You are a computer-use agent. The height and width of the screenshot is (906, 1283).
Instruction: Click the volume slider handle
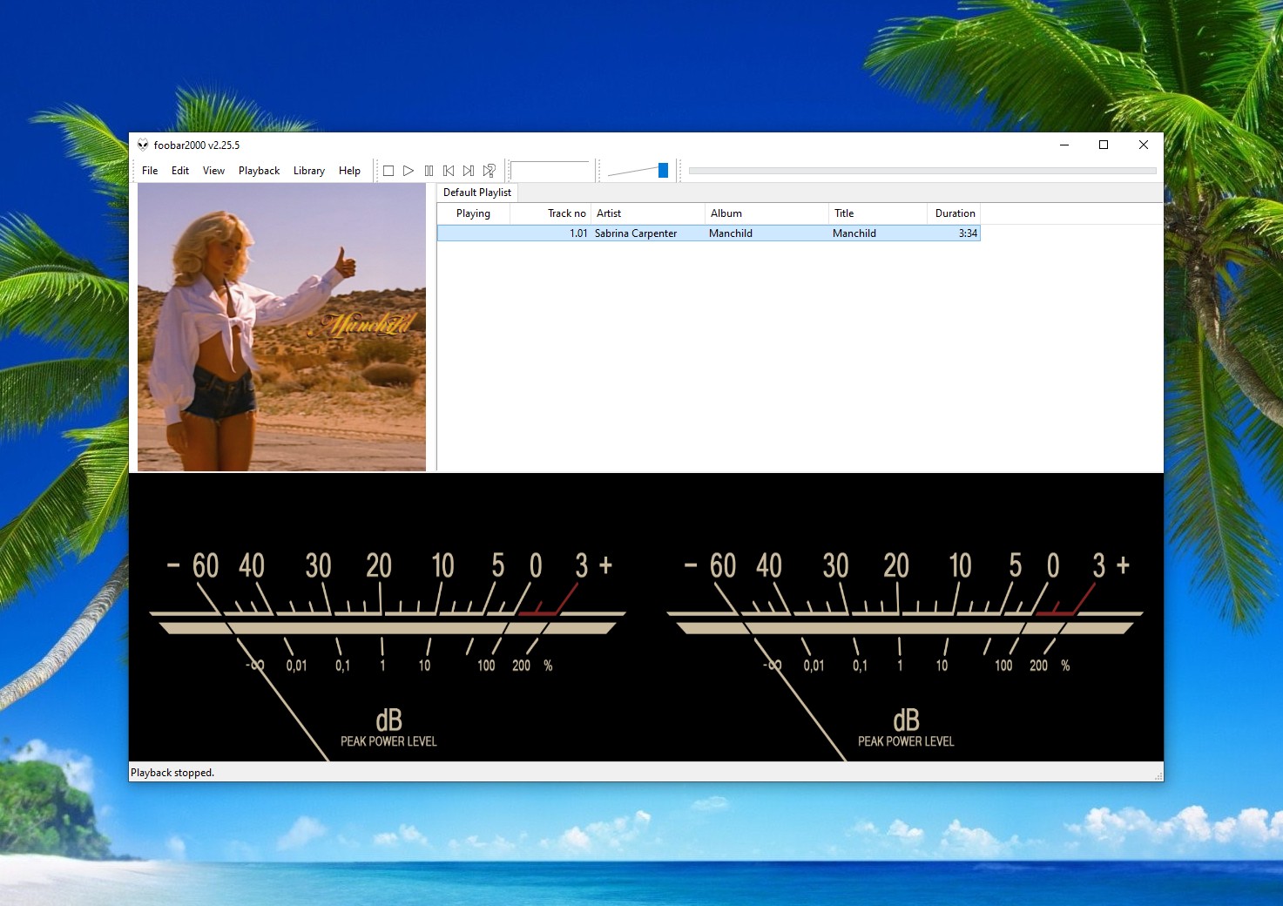[x=663, y=171]
